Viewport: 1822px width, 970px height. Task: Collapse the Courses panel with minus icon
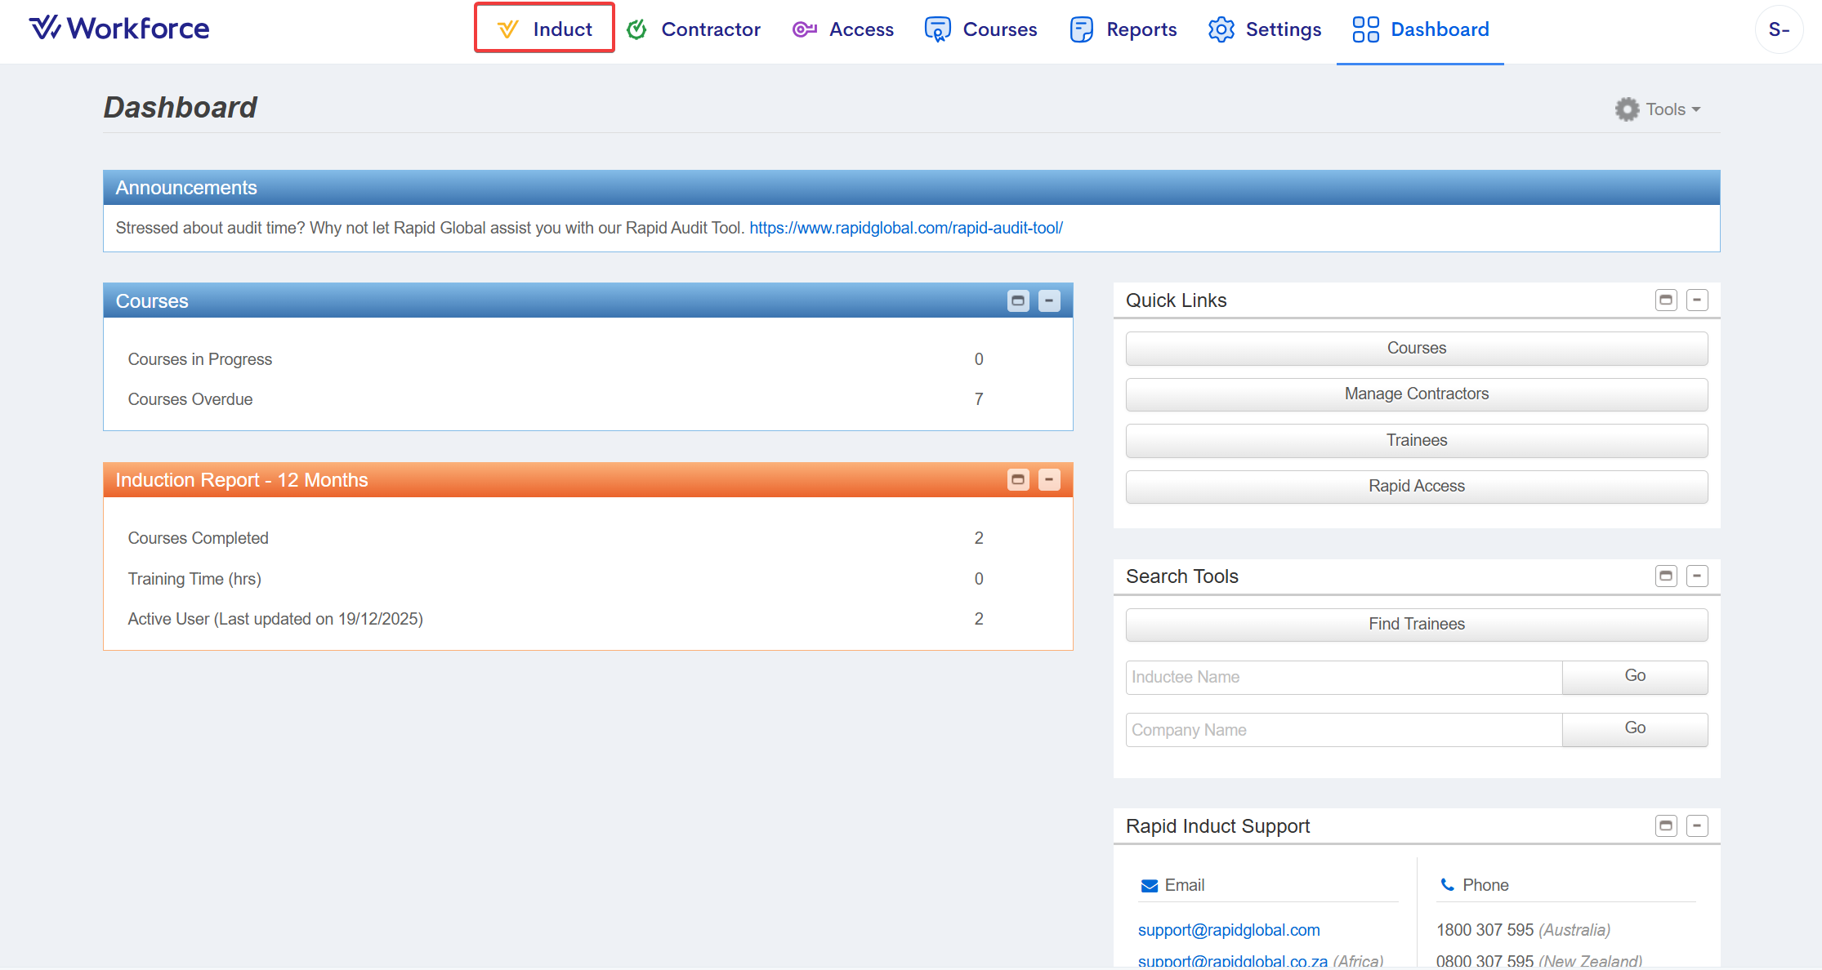(1049, 301)
